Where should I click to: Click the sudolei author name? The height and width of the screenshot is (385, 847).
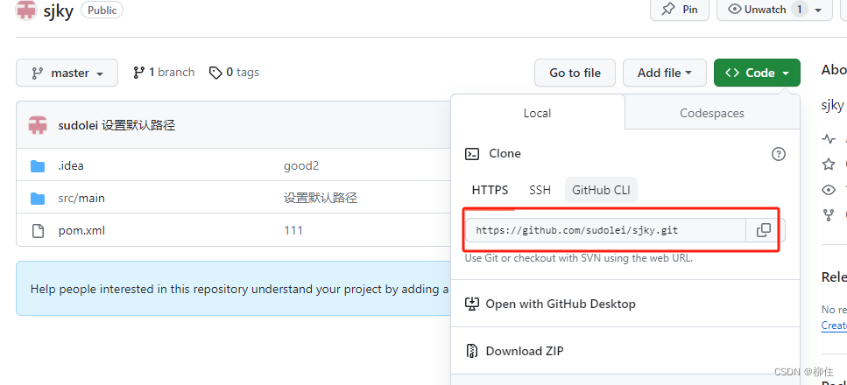pyautogui.click(x=78, y=126)
